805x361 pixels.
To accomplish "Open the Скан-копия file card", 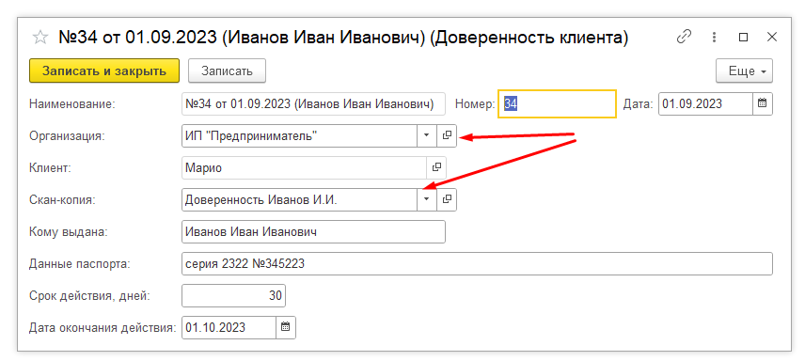I will pos(447,199).
